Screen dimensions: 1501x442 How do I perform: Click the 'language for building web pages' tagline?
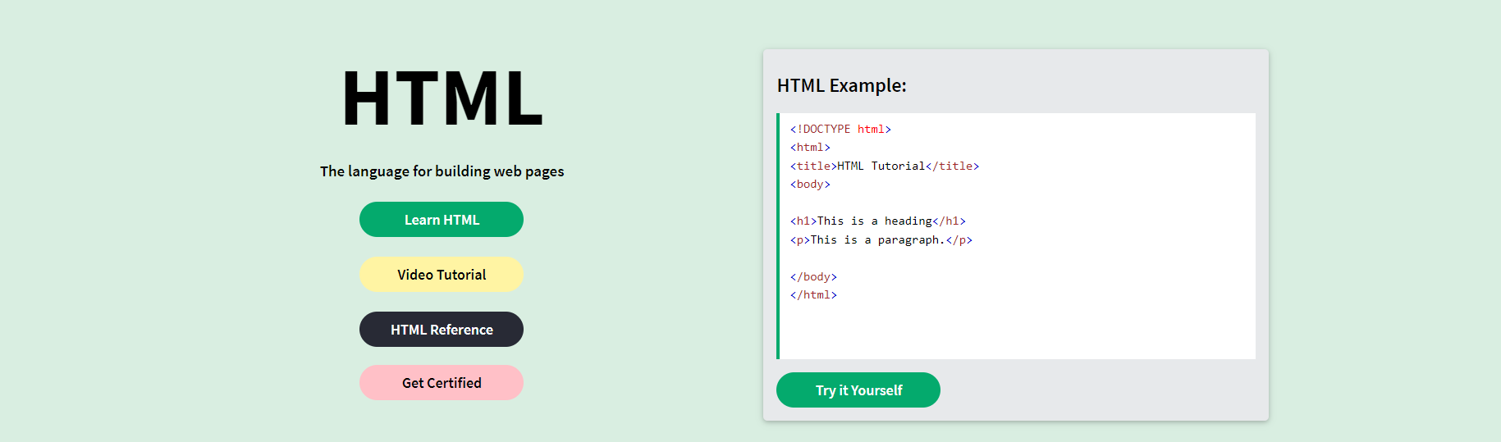click(442, 171)
